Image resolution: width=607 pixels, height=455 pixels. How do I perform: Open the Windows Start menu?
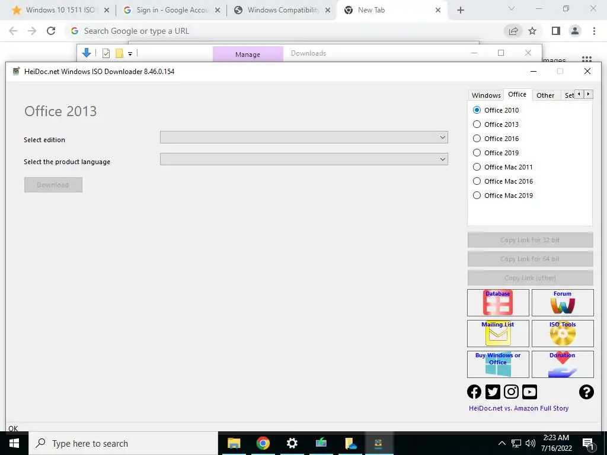14,443
